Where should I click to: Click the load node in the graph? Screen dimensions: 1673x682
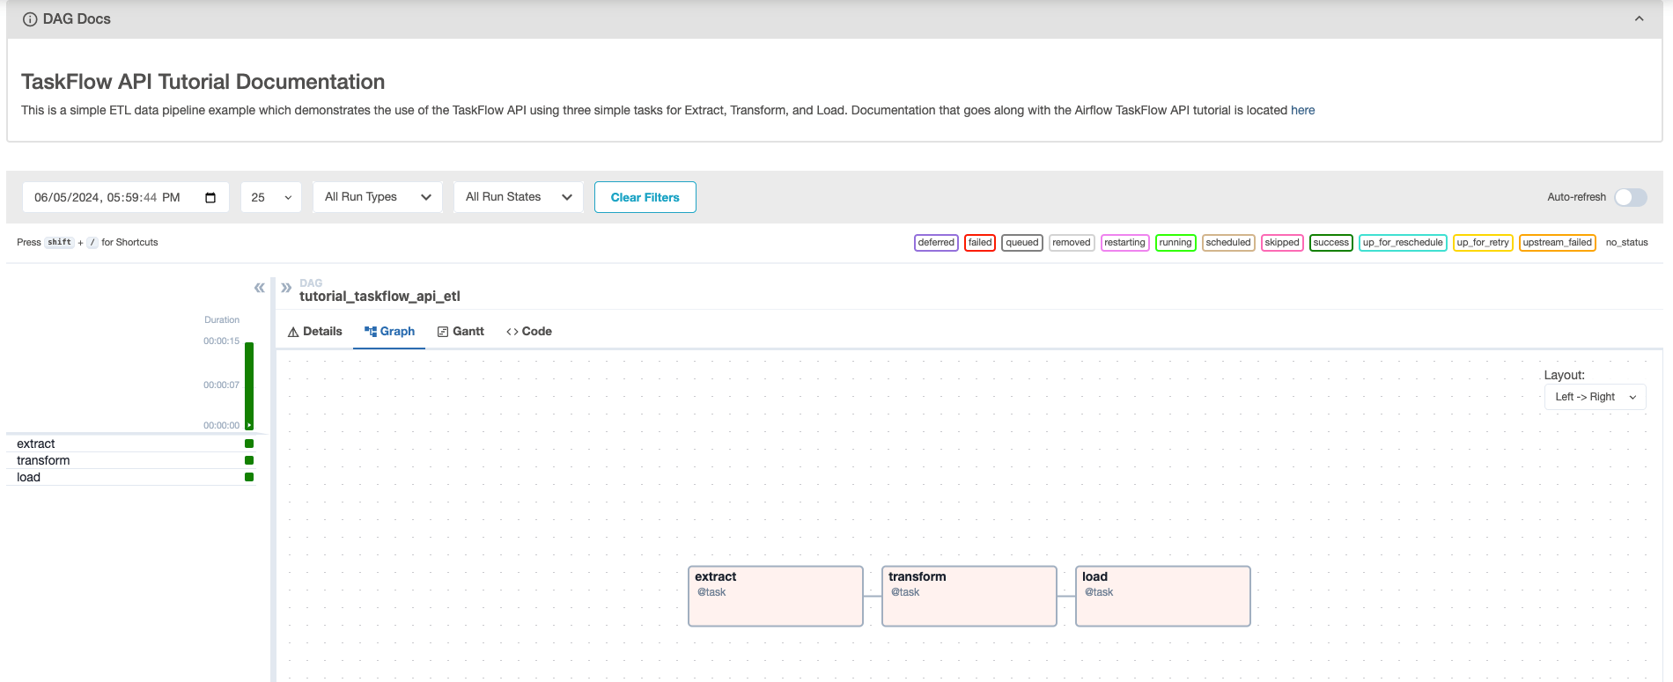point(1163,597)
